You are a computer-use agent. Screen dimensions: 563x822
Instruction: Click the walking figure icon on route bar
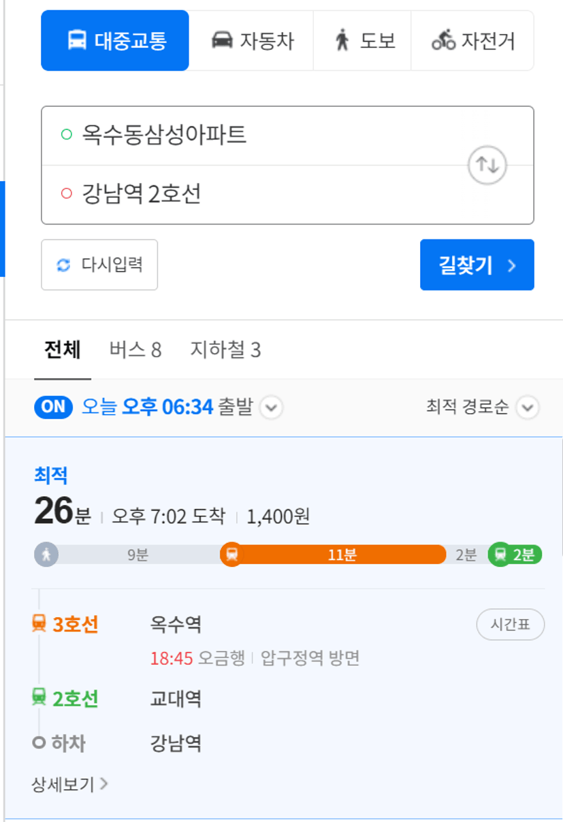tap(46, 555)
